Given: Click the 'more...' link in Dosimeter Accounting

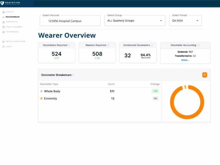Looking at the screenshot, I should (185, 60).
